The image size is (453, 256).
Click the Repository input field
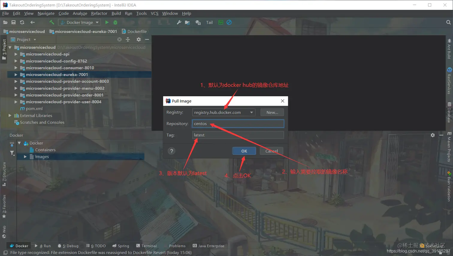238,124
